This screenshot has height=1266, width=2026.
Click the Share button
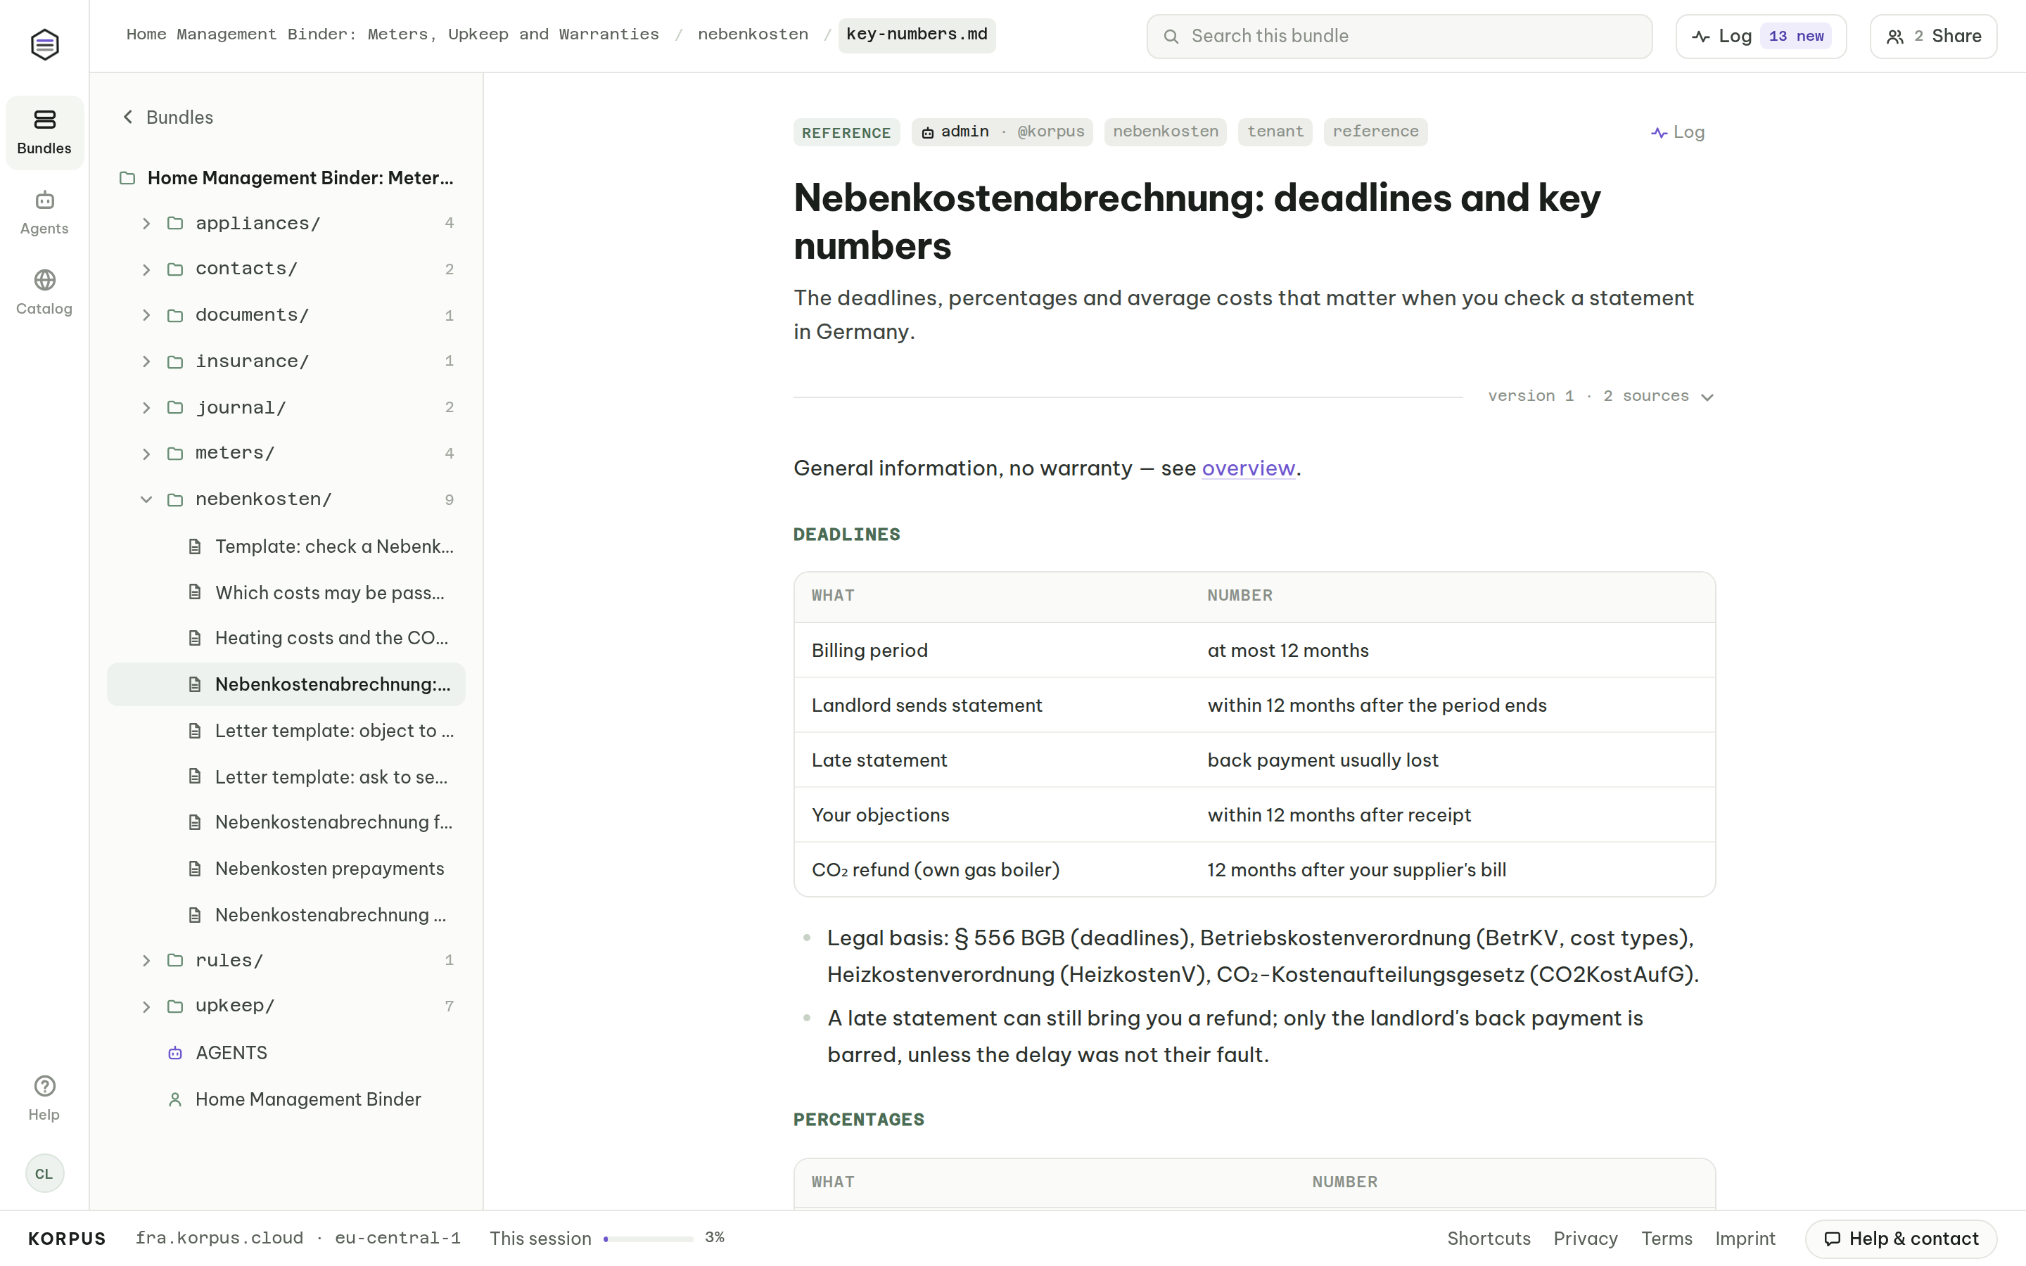point(1933,36)
